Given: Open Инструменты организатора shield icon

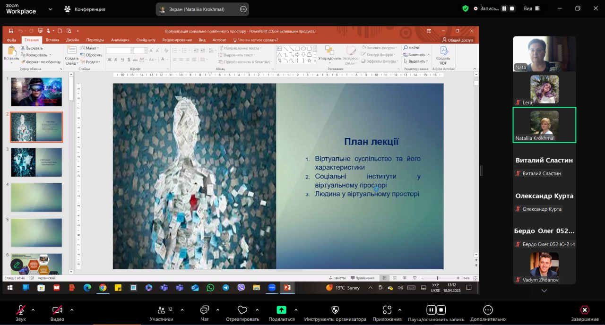Looking at the screenshot, I should pos(335,310).
